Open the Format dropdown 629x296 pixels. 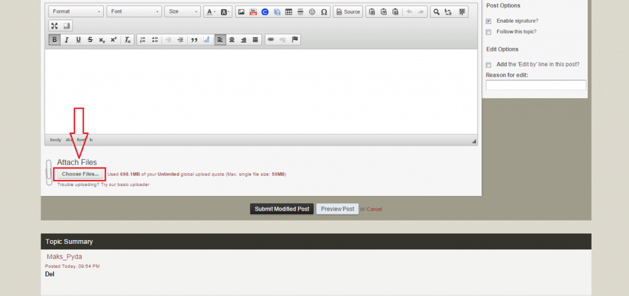coord(76,12)
